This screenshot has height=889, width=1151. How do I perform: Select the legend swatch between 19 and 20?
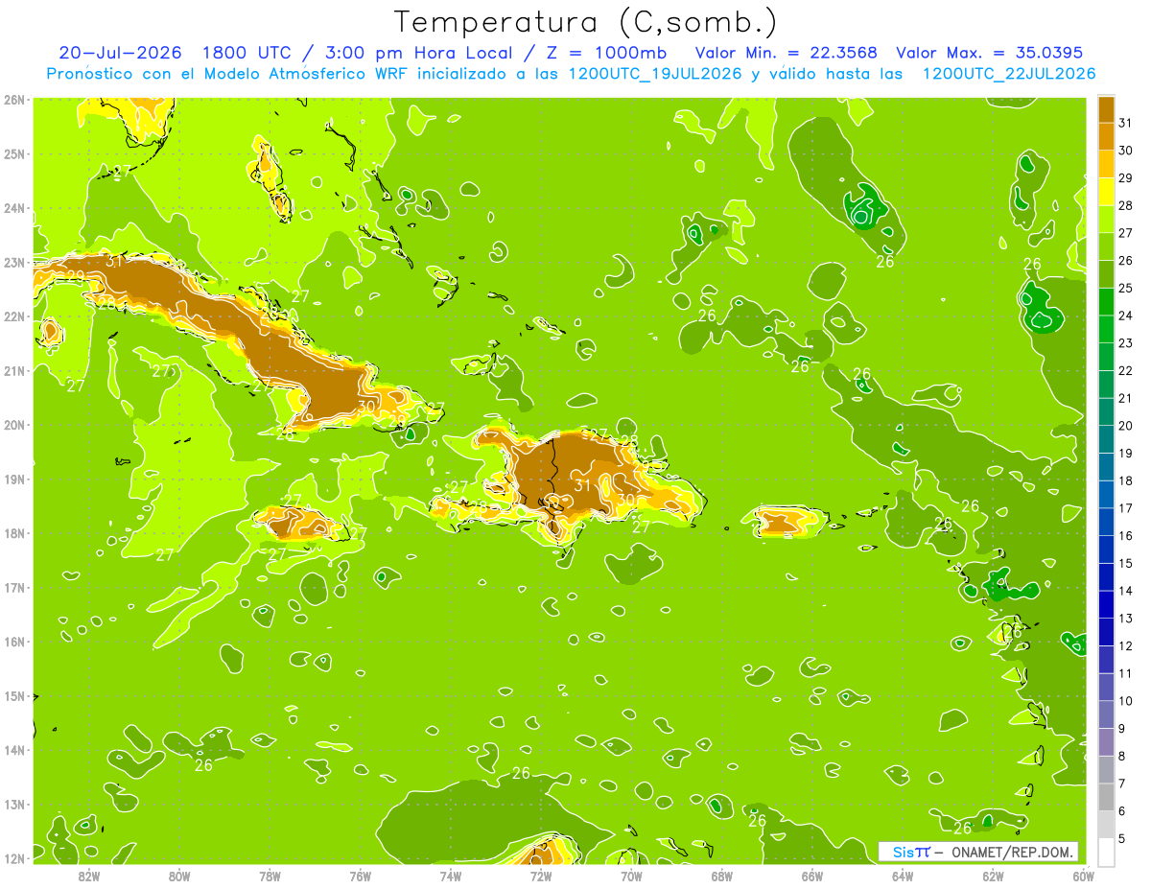pos(1106,439)
